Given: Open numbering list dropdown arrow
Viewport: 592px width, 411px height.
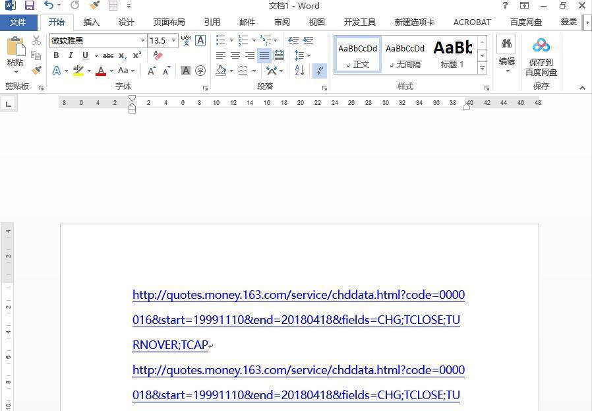Looking at the screenshot, I should (x=254, y=40).
